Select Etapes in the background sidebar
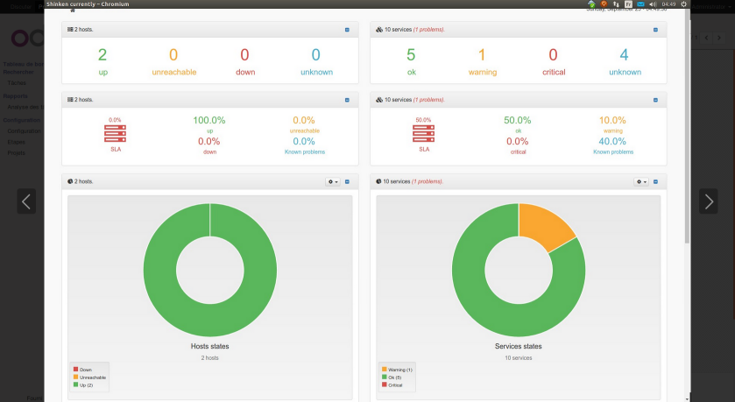The image size is (735, 402). [x=17, y=142]
